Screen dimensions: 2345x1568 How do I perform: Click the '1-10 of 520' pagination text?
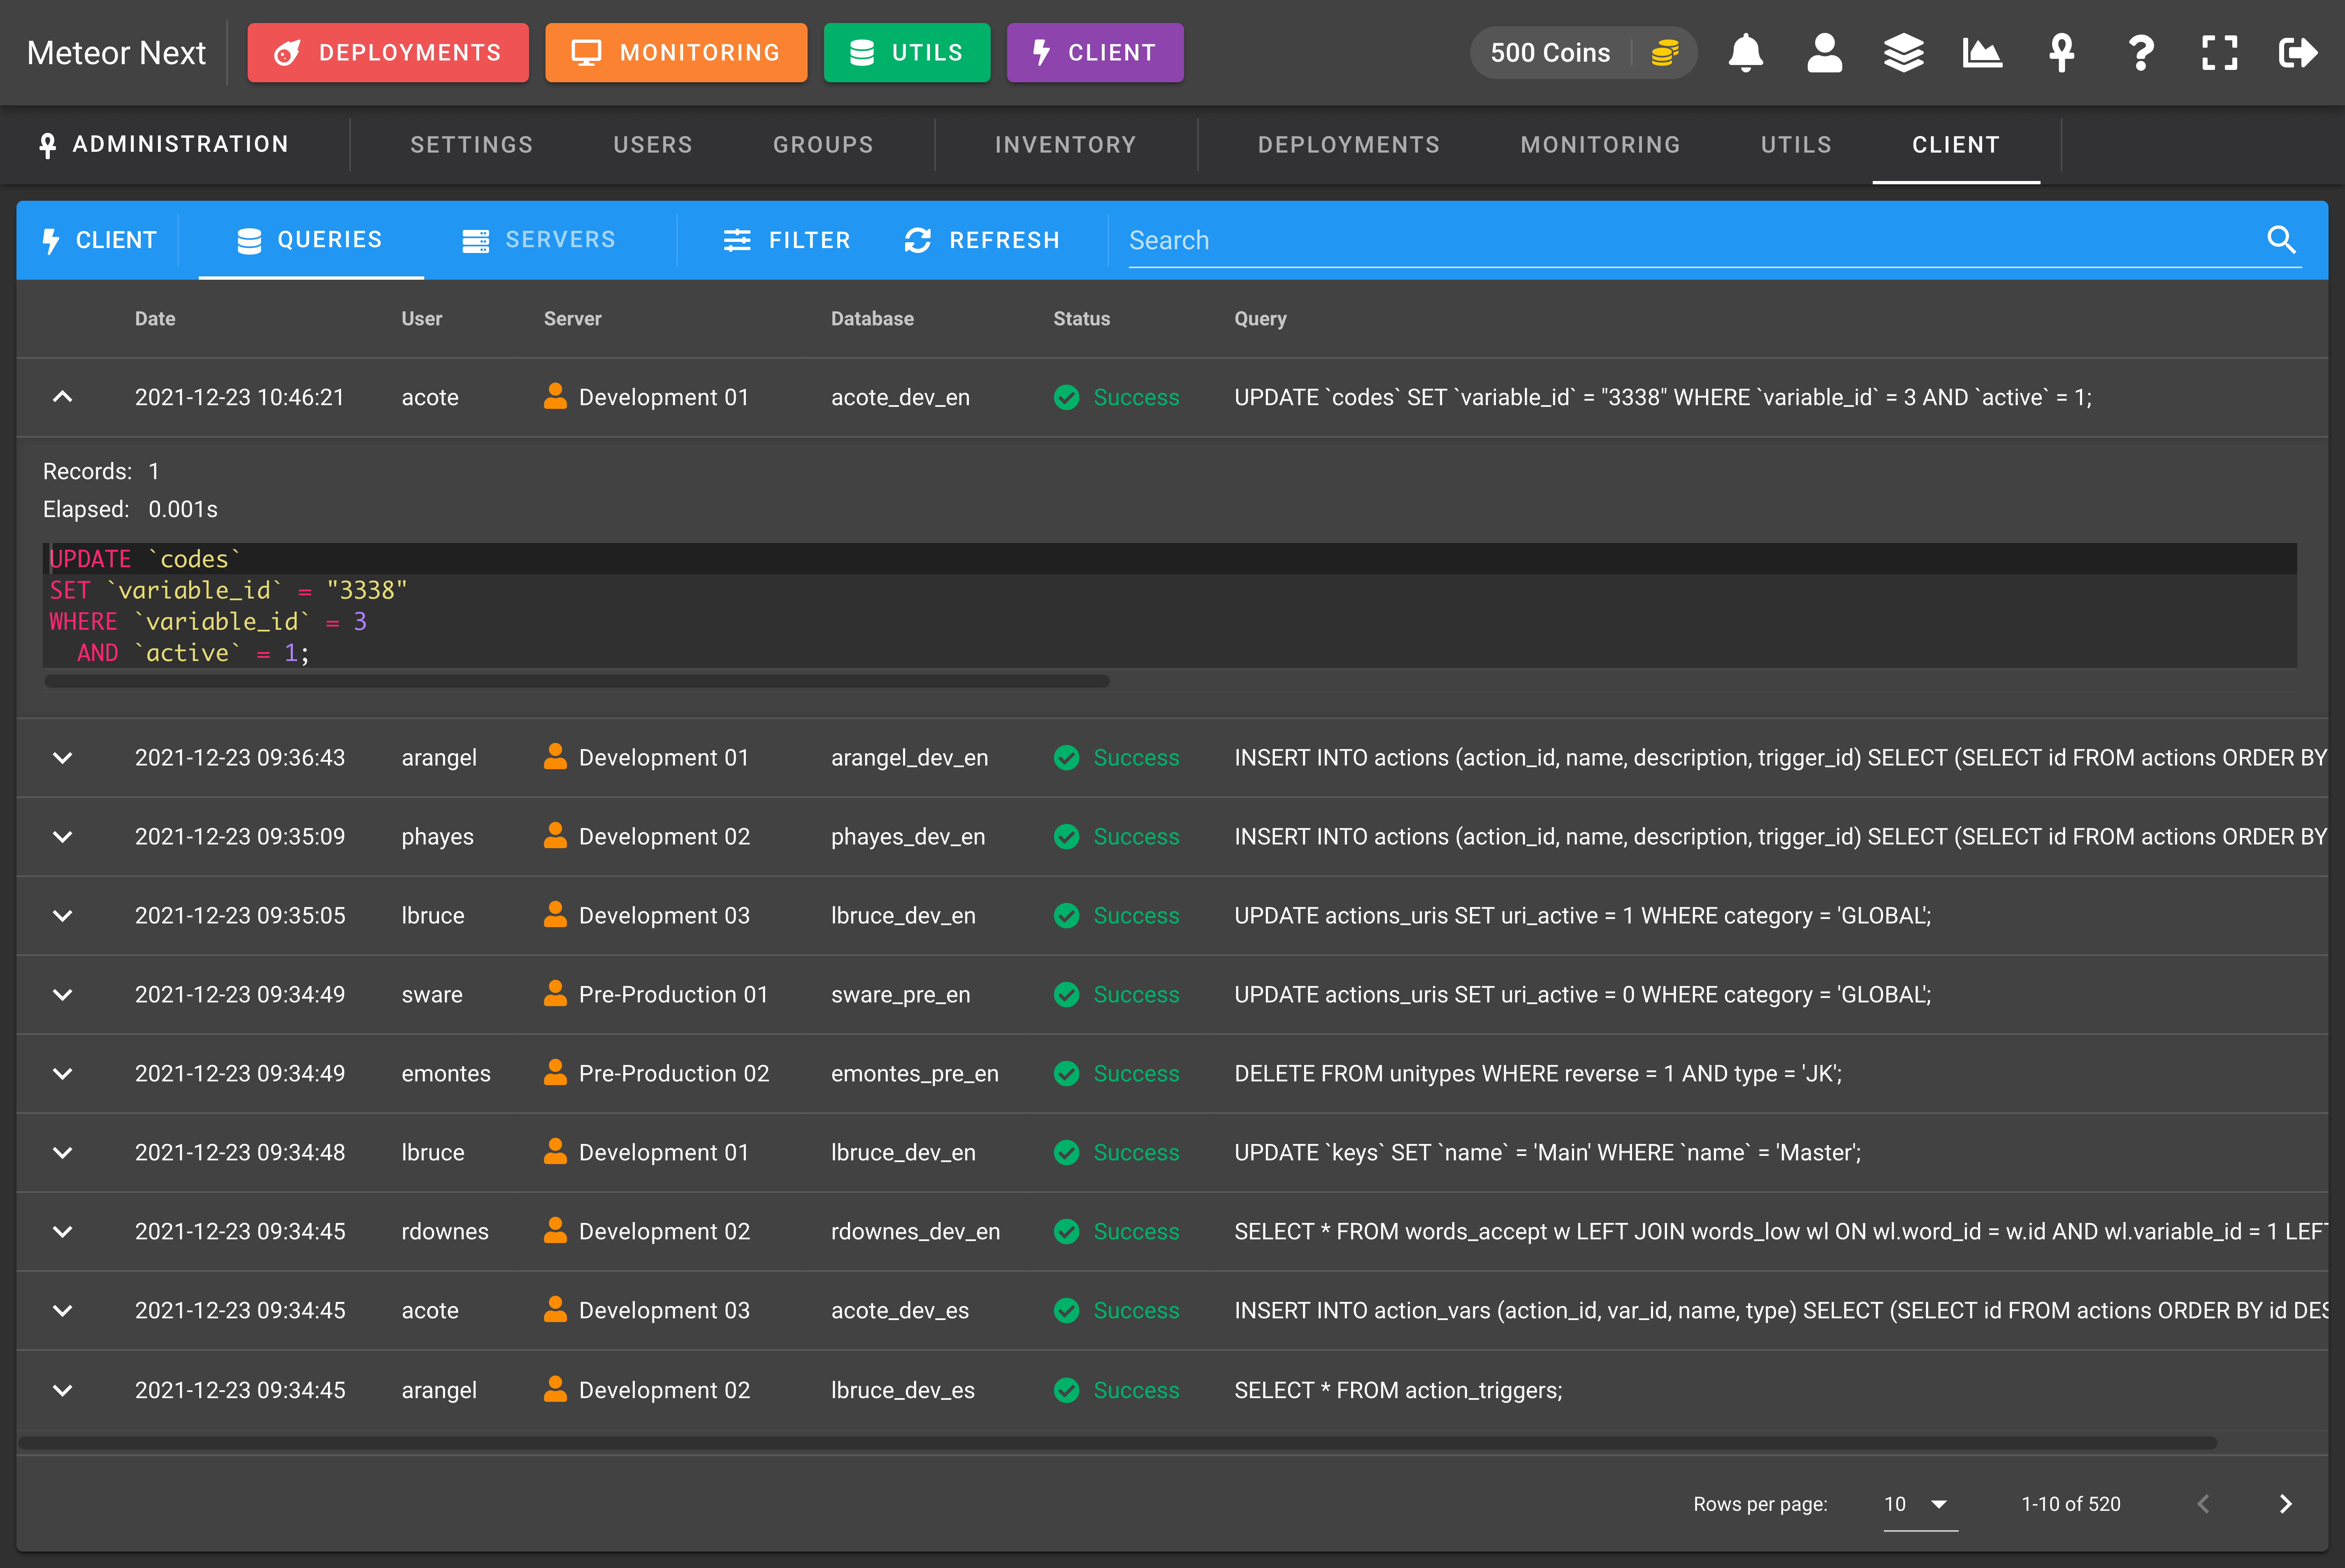(x=2070, y=1504)
